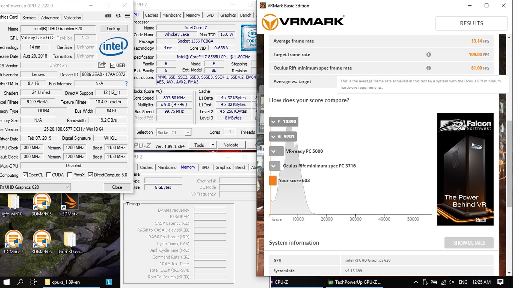Open the GPU-Z hamburger menu
Viewport: 513px width, 288px height.
point(128,15)
